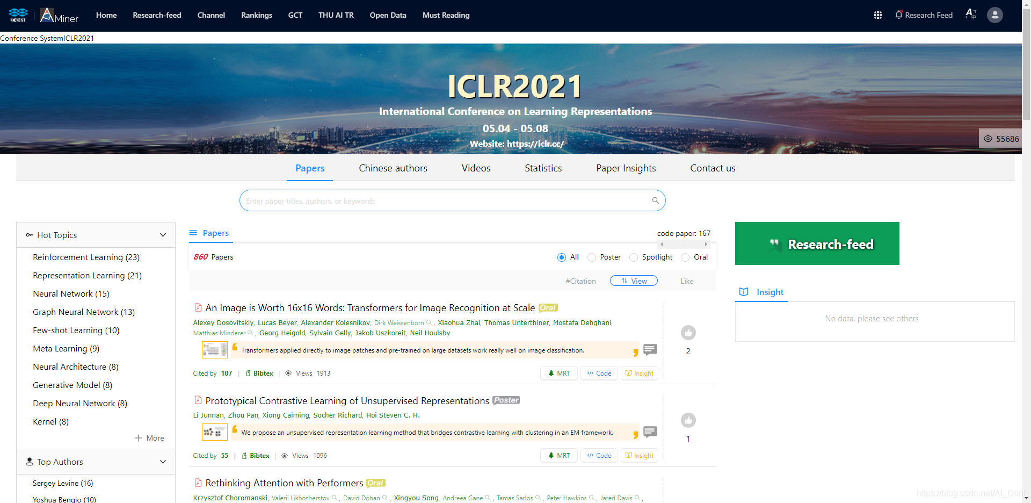This screenshot has height=503, width=1031.
Task: Click the green Research-feed banner button
Action: (x=817, y=243)
